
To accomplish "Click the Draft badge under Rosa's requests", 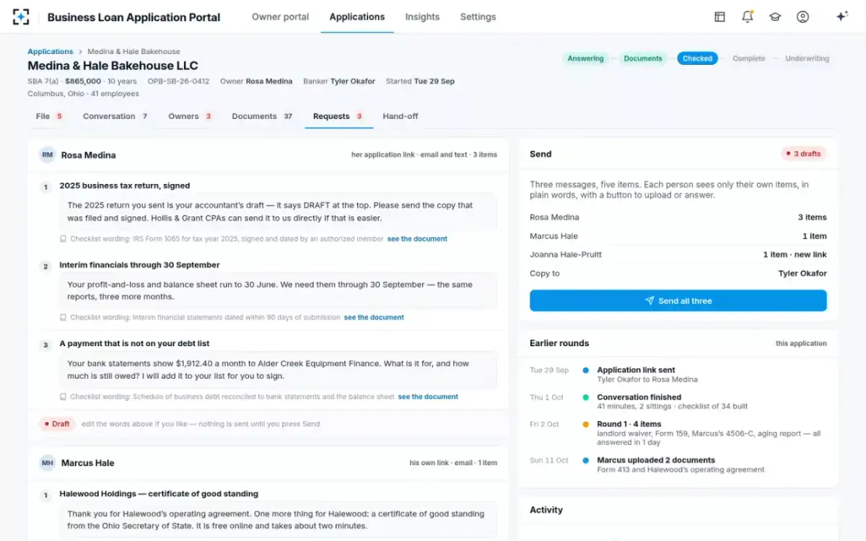I will 57,424.
